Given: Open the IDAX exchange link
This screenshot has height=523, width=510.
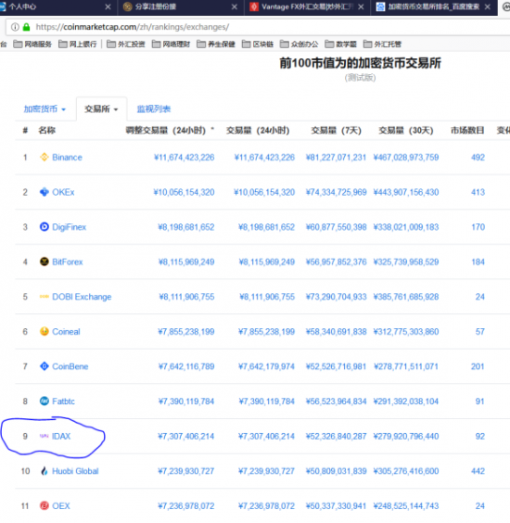Looking at the screenshot, I should click(61, 436).
